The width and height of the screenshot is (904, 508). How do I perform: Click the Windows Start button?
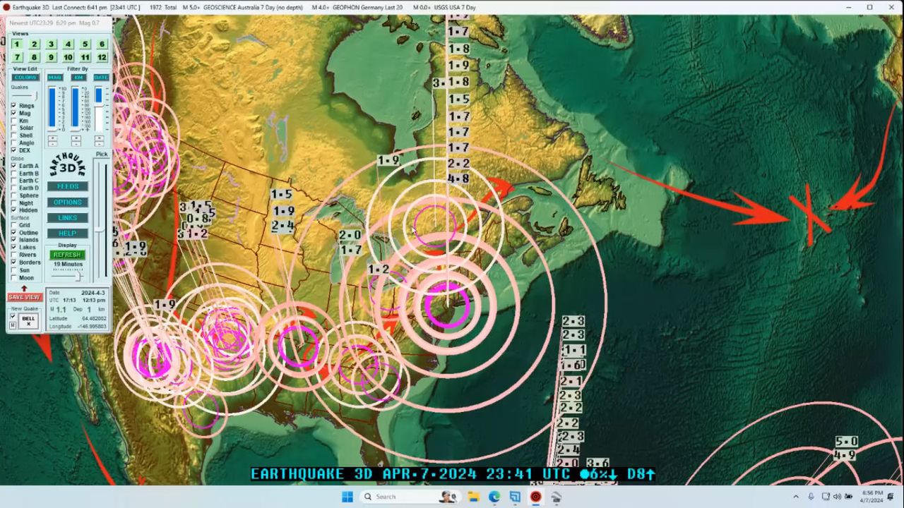(x=347, y=497)
